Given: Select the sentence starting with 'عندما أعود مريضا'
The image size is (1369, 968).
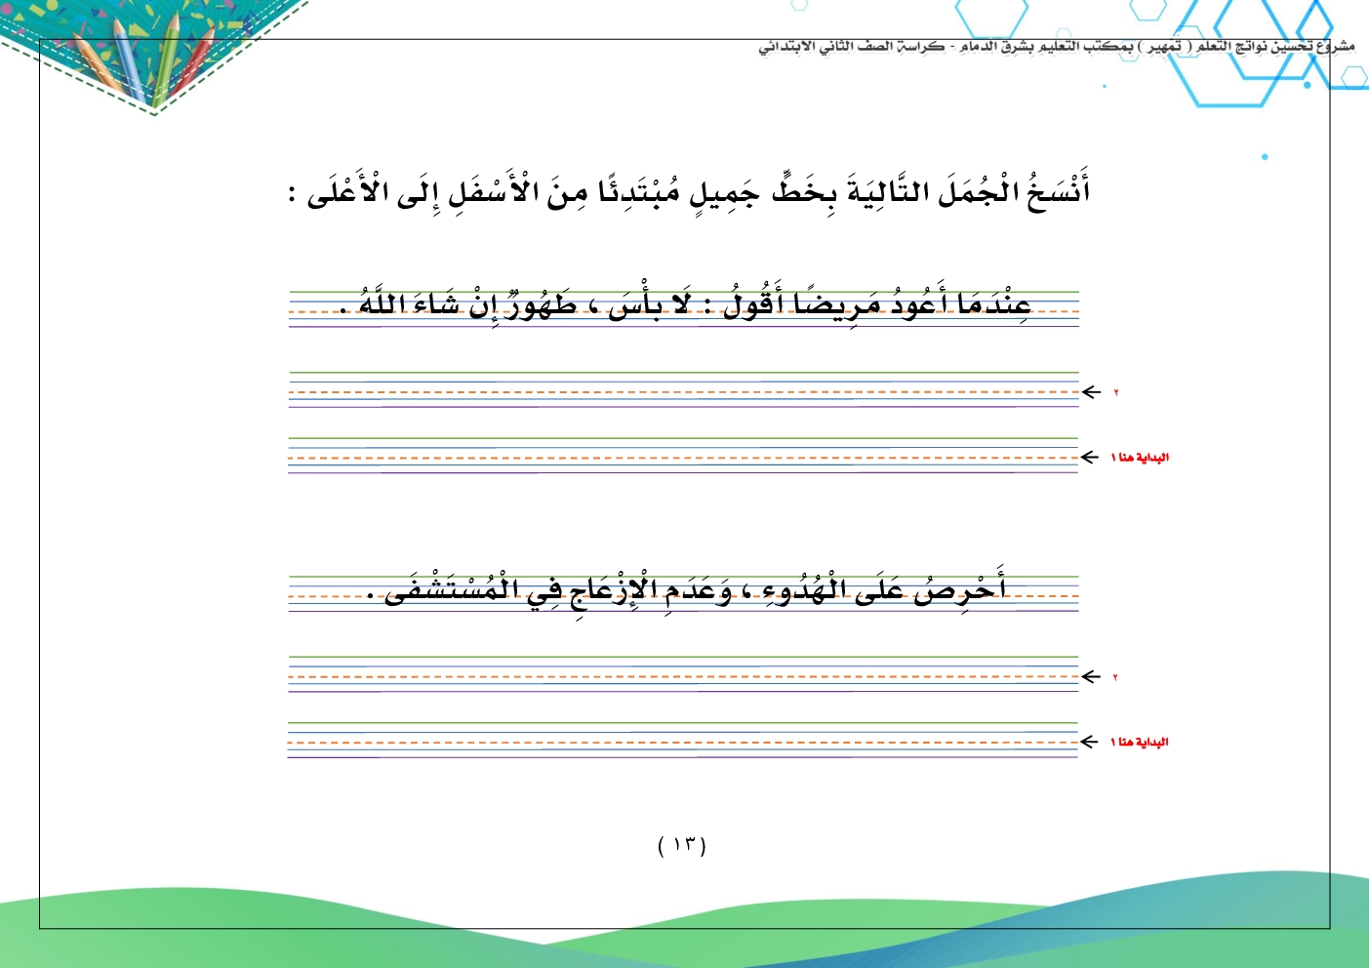Looking at the screenshot, I should pos(685,304).
